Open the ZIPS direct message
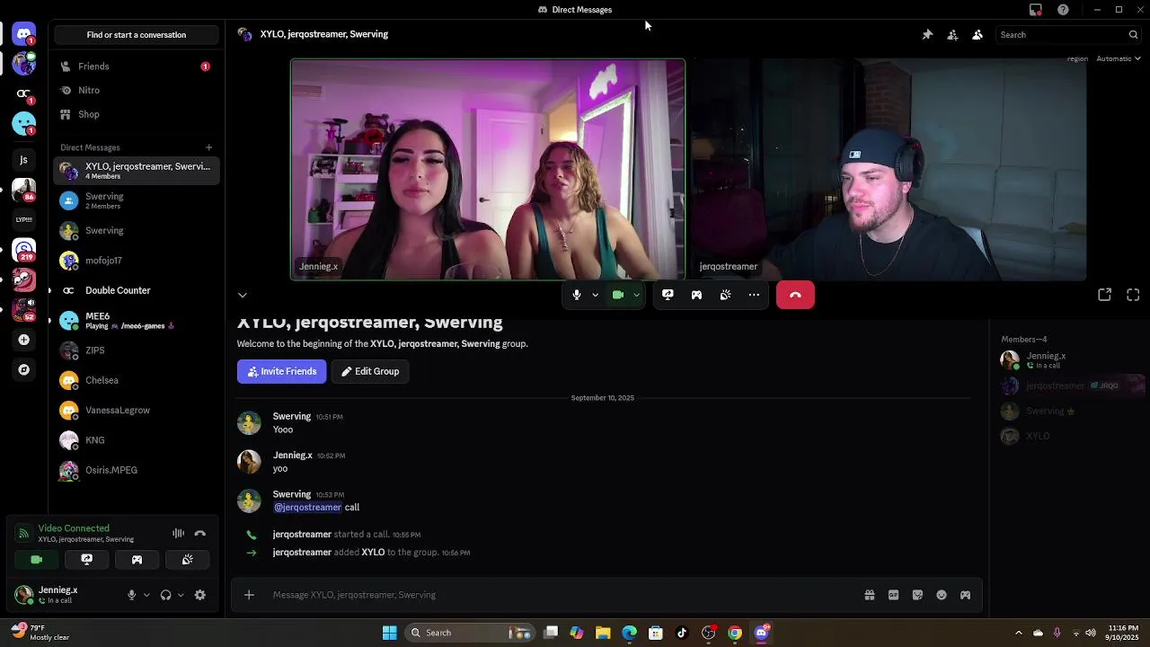Screen dimensions: 1150x647 [136, 350]
